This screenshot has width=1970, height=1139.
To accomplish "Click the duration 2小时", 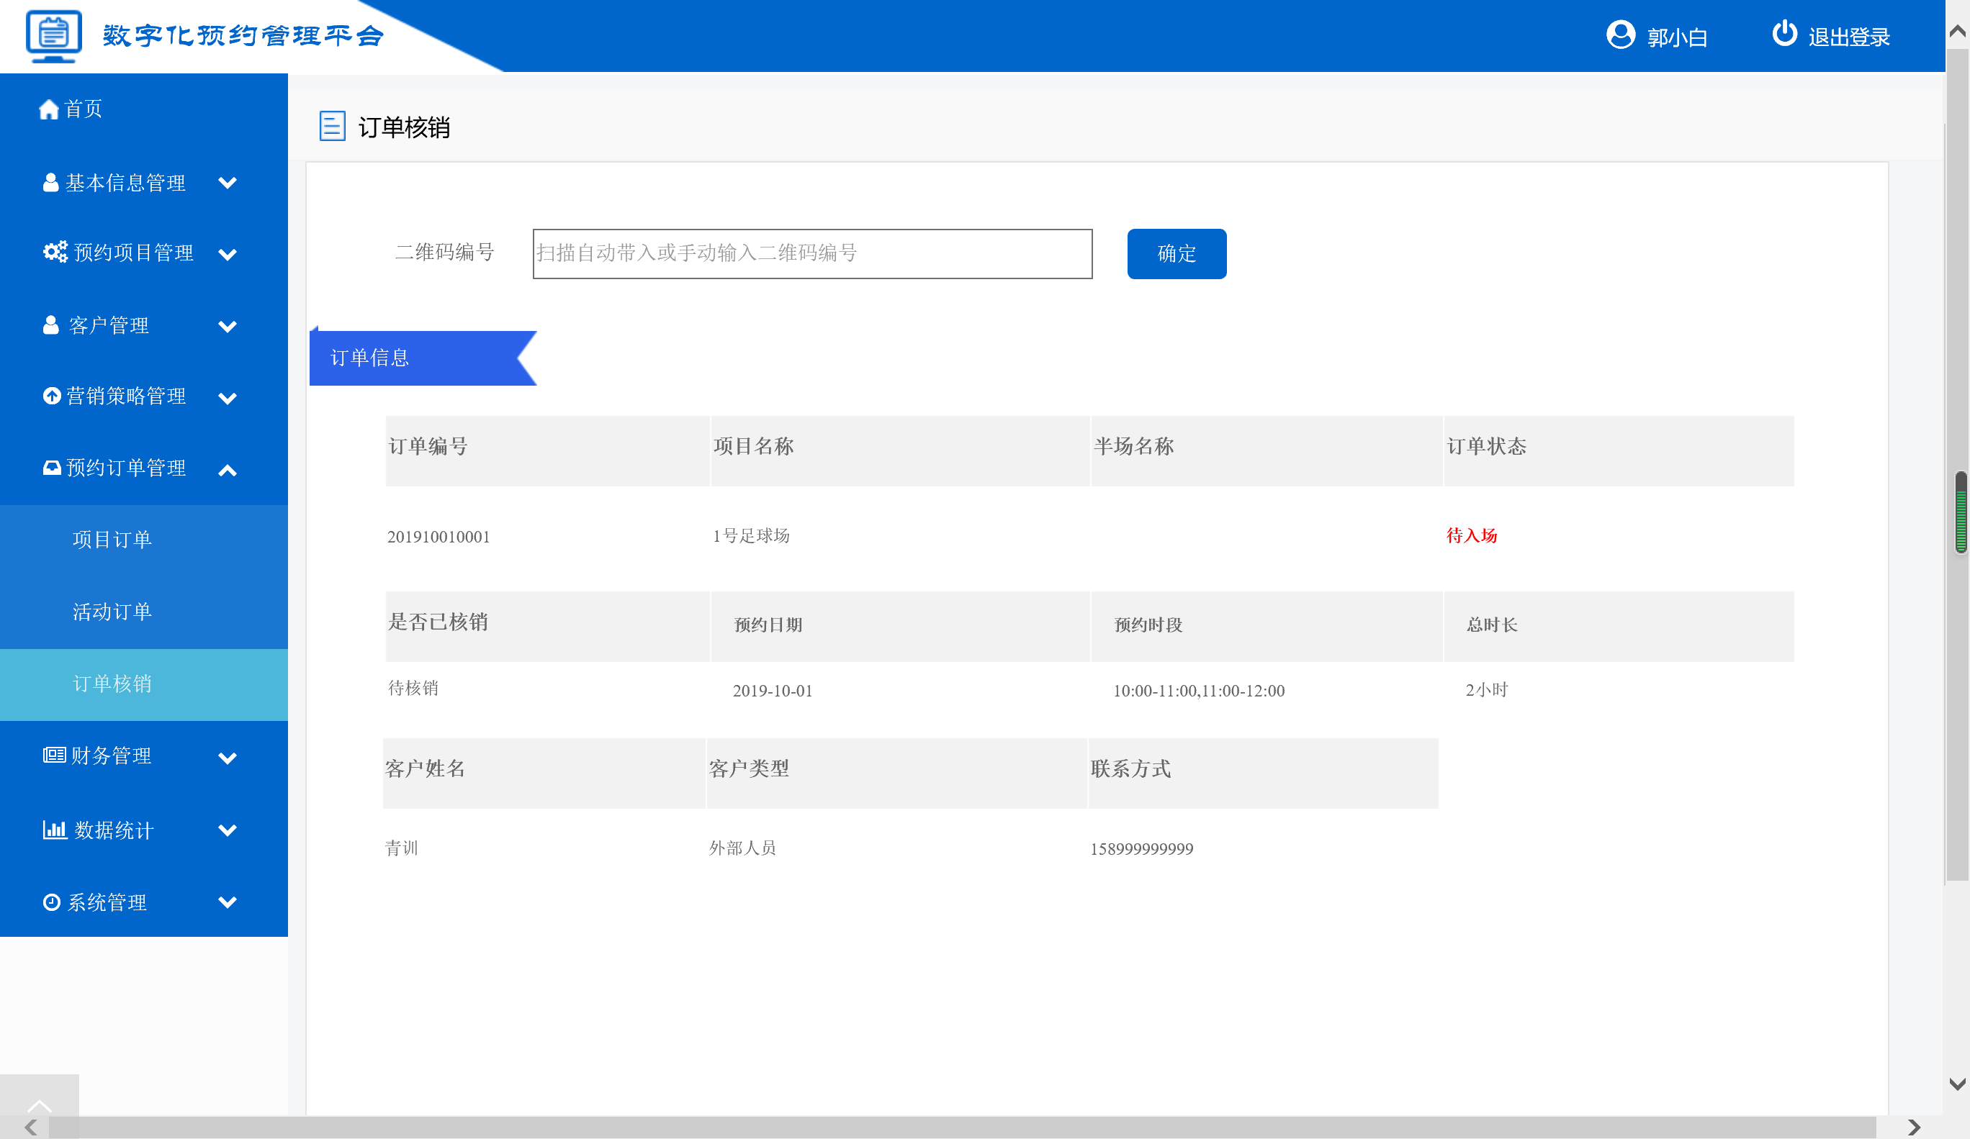I will [x=1486, y=690].
